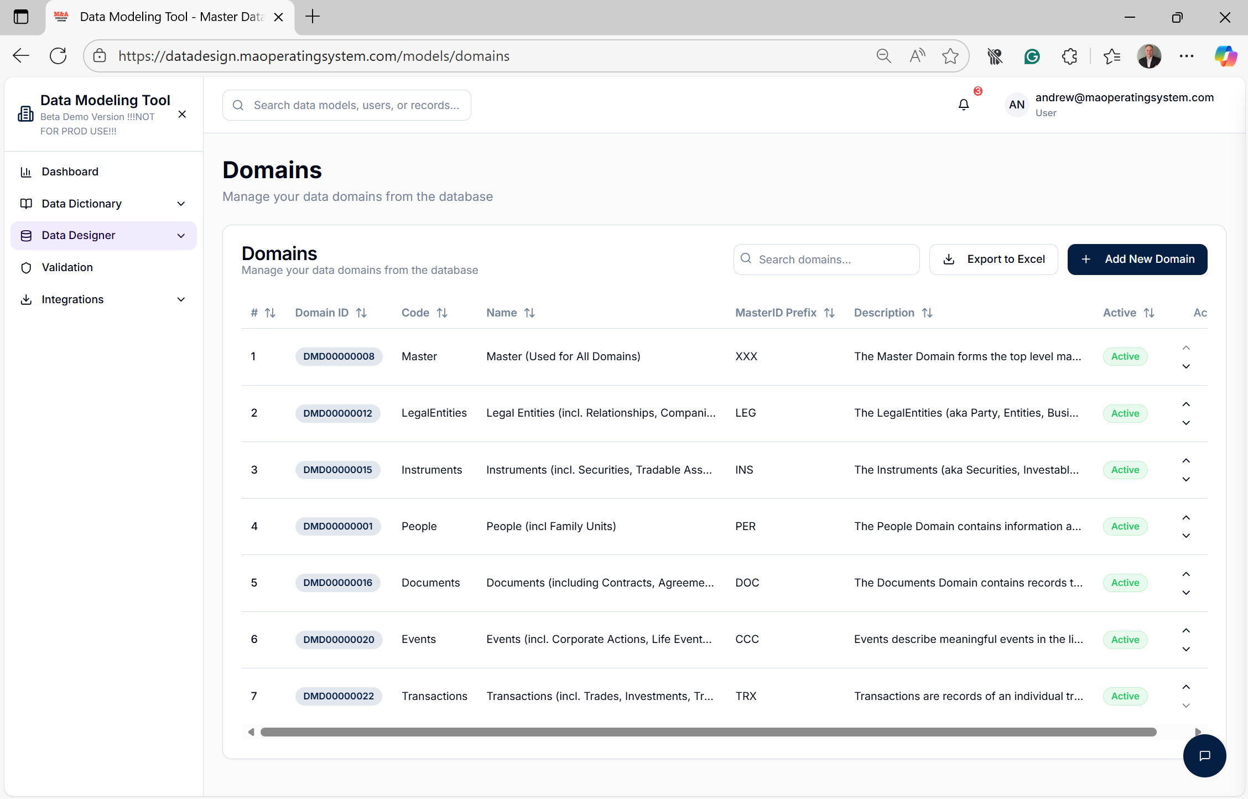Click Export to Excel button

coord(994,259)
